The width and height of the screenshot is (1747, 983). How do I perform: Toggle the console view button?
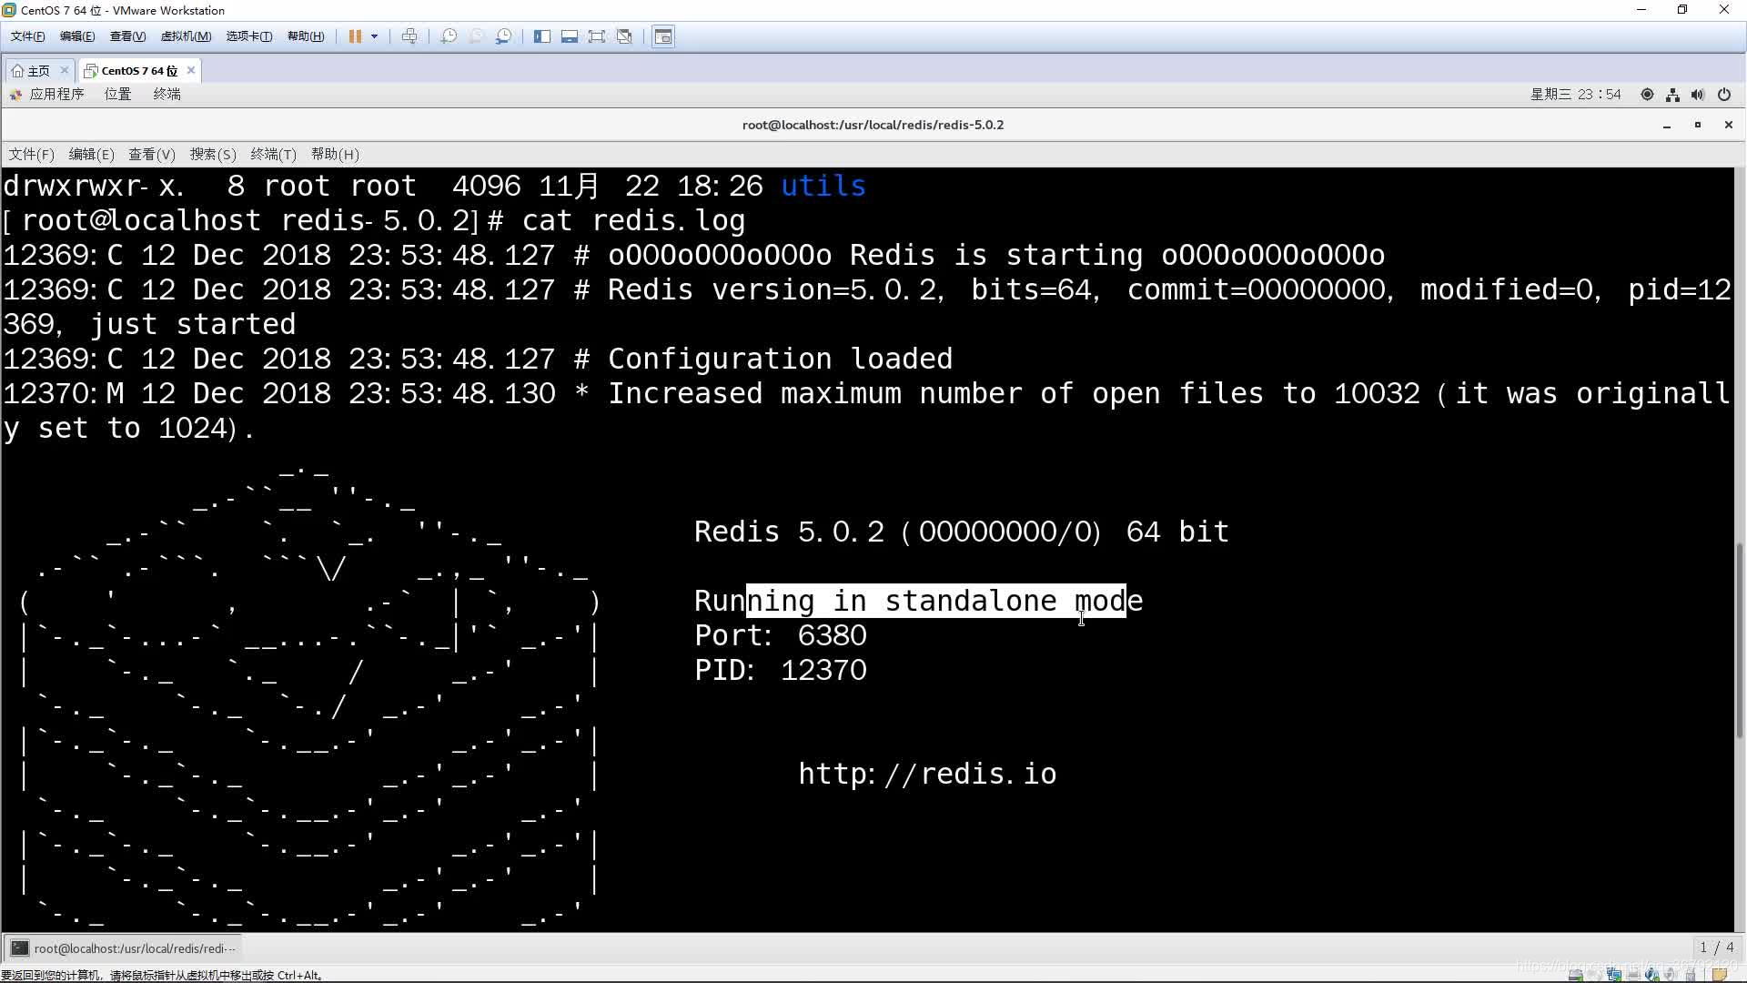point(663,36)
